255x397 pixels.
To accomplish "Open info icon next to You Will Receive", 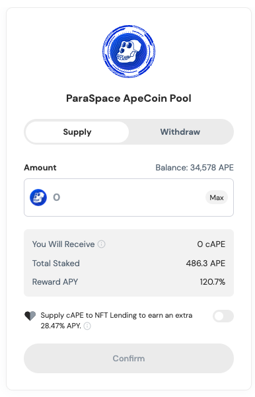I will [101, 244].
